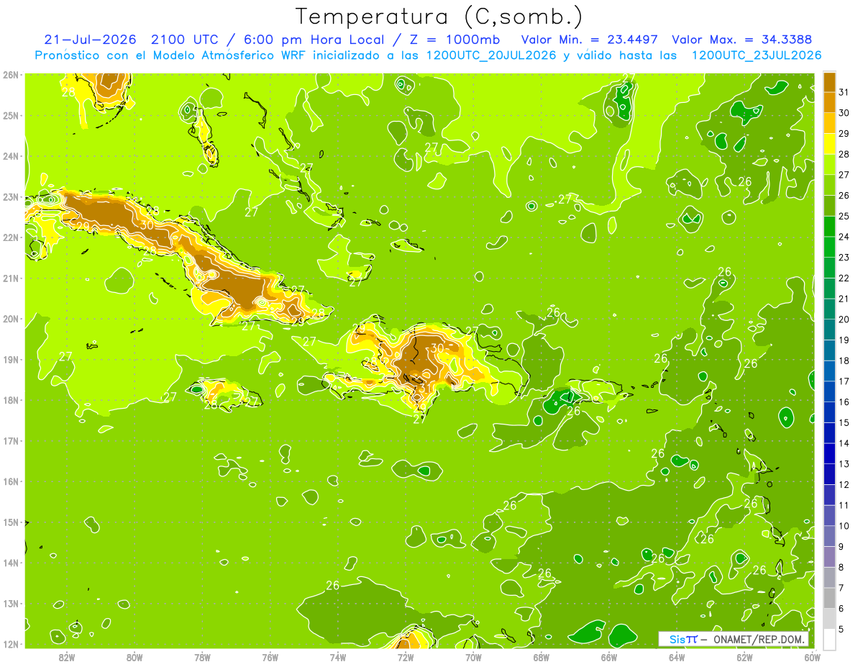Click the 66W longitude axis label
The width and height of the screenshot is (863, 667).
(x=609, y=656)
